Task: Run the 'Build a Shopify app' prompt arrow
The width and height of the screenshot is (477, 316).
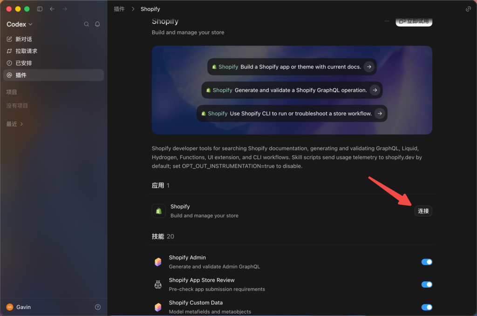Action: pyautogui.click(x=369, y=67)
